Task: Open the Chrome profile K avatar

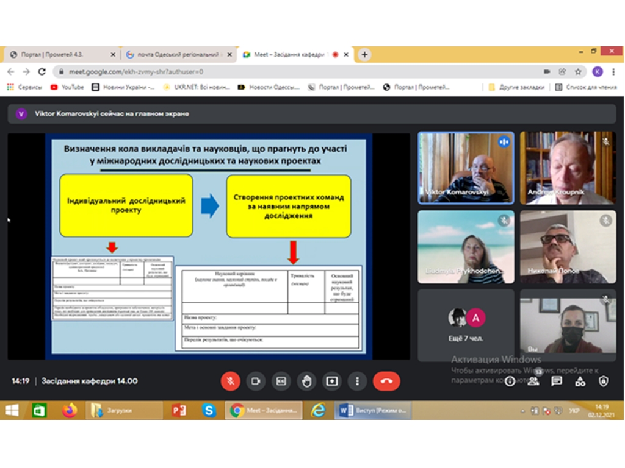Action: point(597,72)
